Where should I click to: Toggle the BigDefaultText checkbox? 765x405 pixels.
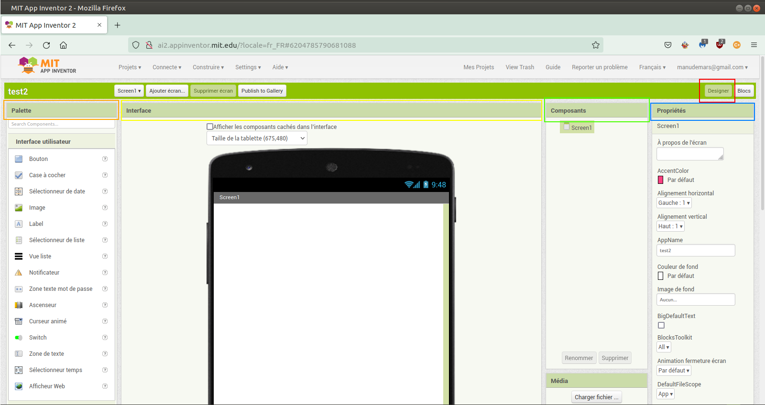pyautogui.click(x=661, y=325)
